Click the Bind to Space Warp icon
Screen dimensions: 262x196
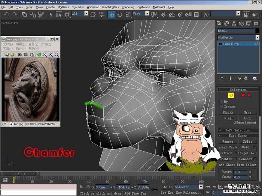[41, 15]
